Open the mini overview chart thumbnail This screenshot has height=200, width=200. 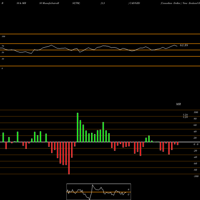[99, 192]
